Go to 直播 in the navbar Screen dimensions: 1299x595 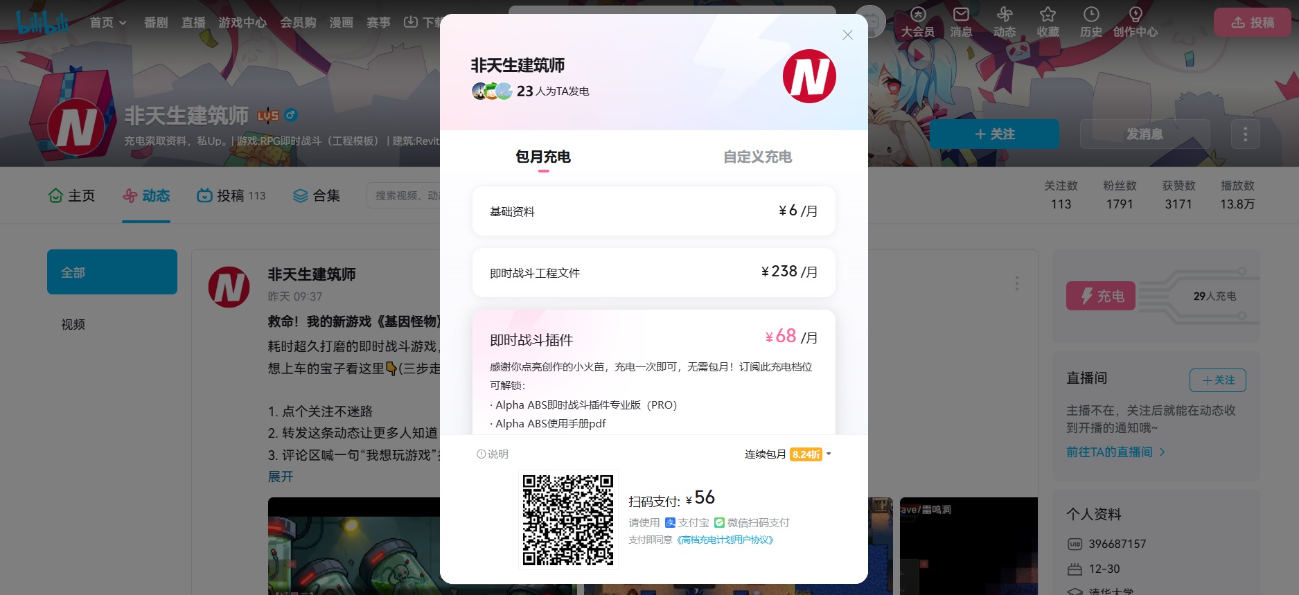point(193,22)
